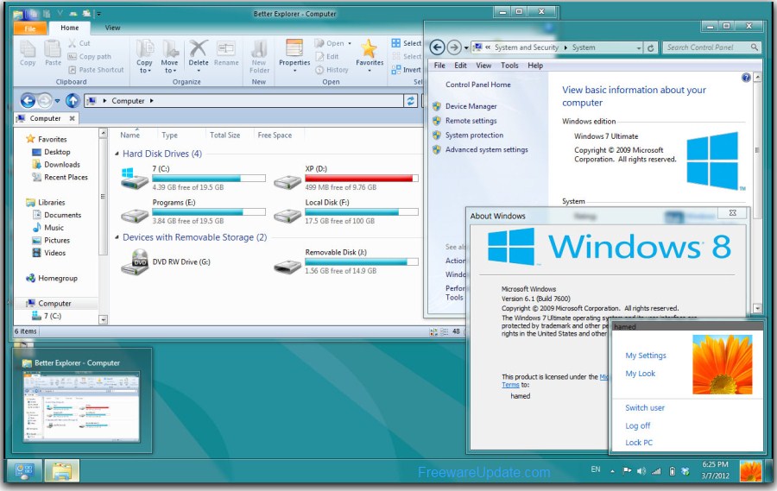Click the Rename icon in ribbon

(226, 53)
